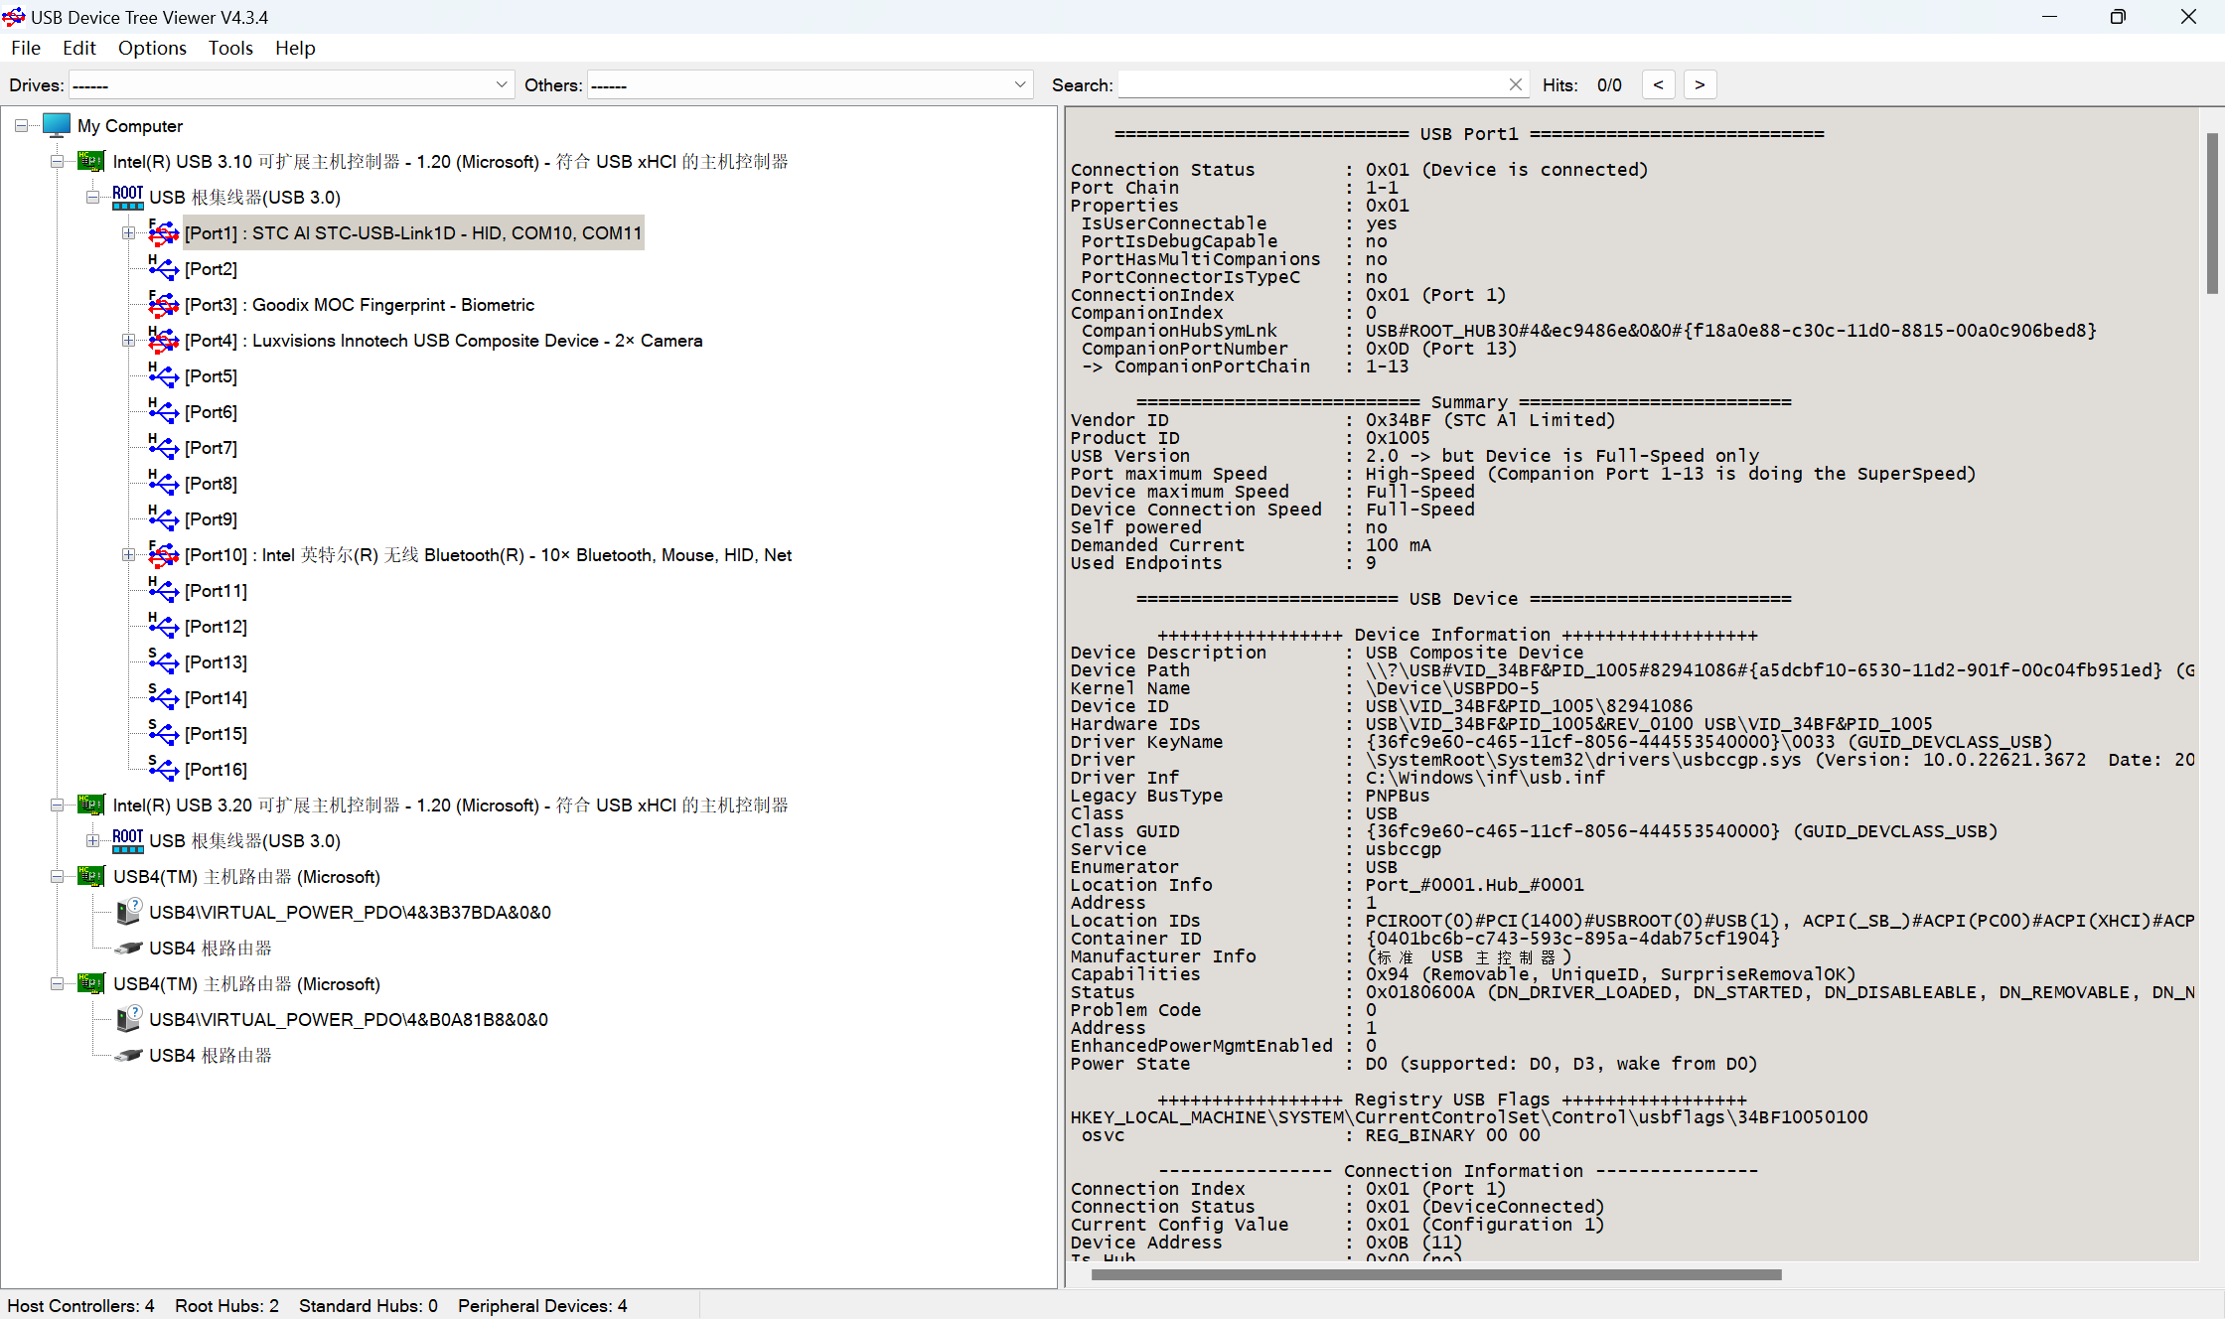Maximize or restore the application window
The height and width of the screenshot is (1319, 2225).
coord(2118,17)
